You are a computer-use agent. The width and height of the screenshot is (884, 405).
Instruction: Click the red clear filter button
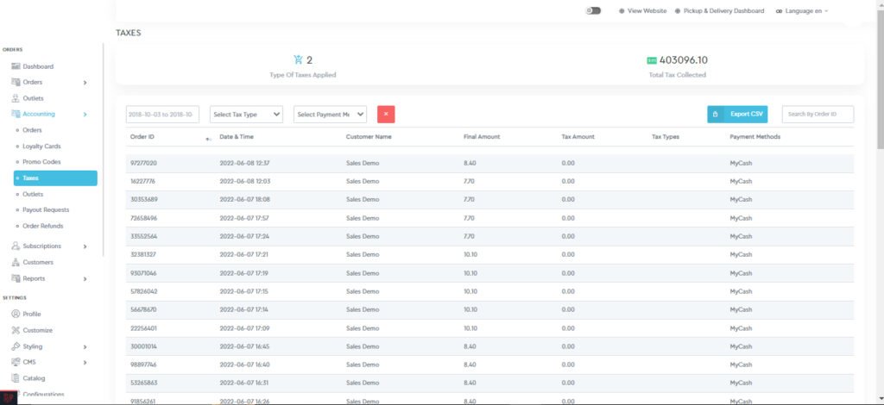click(386, 115)
